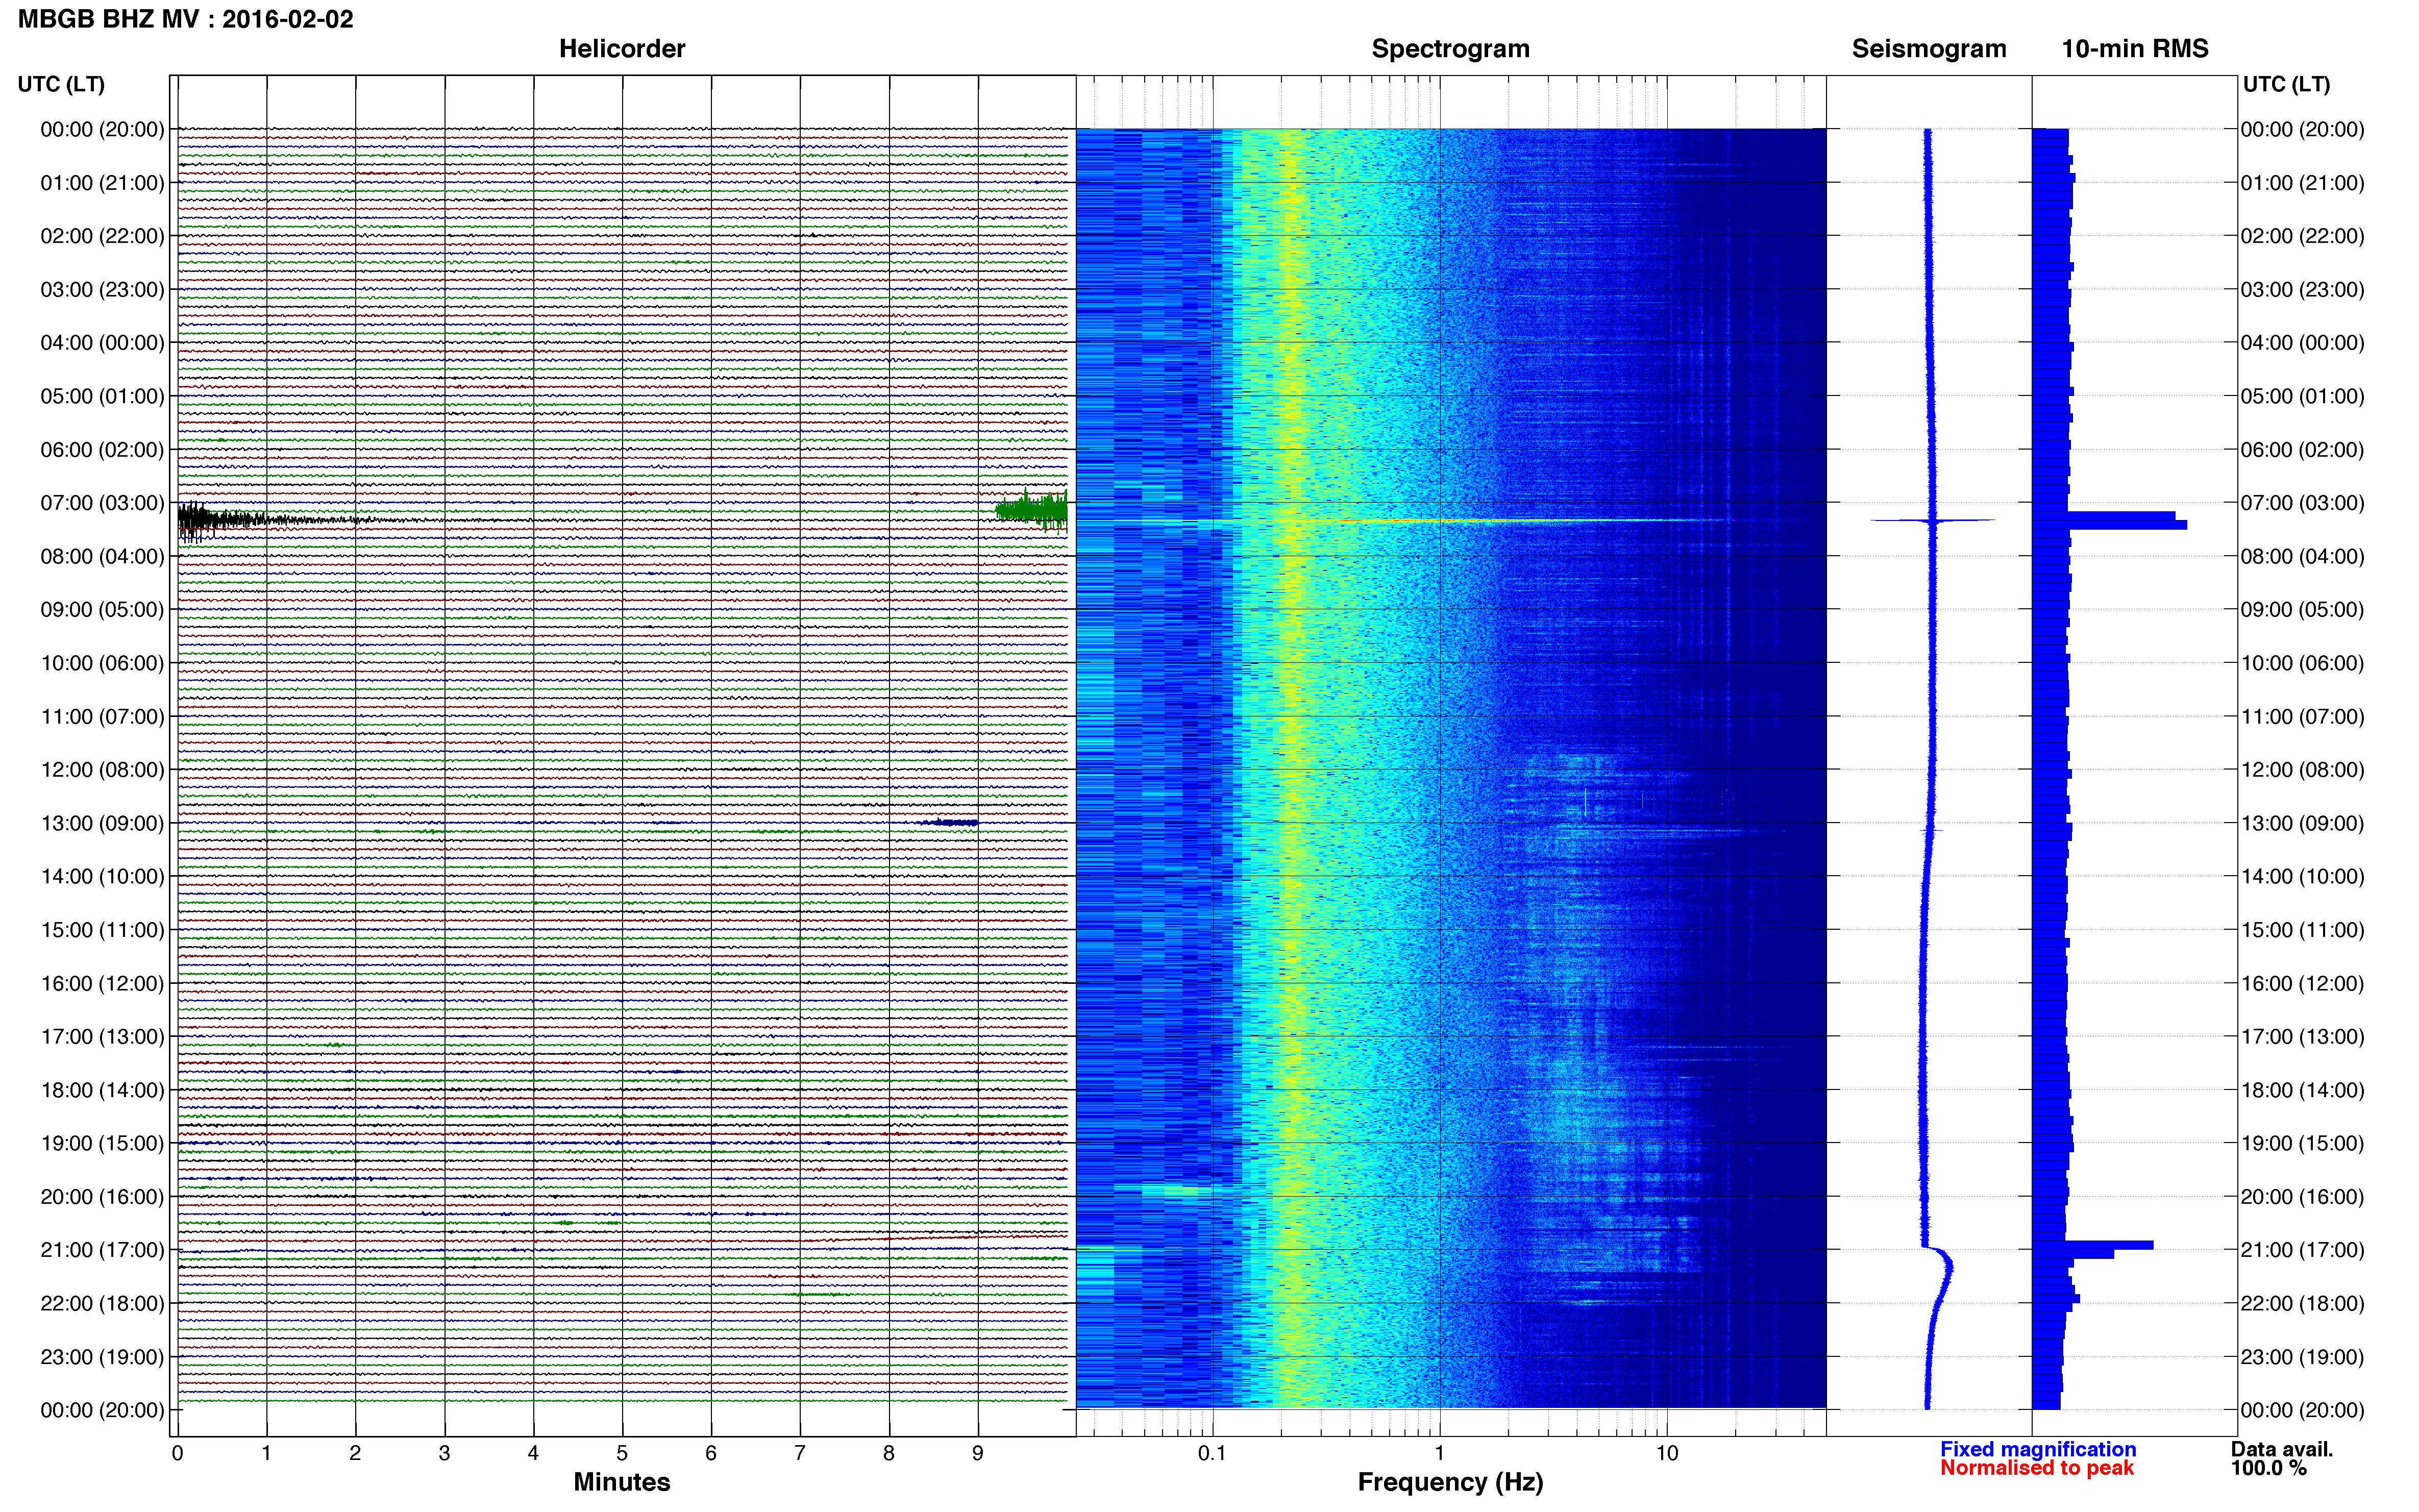Click the '9' tick on the minutes axis

click(978, 1453)
